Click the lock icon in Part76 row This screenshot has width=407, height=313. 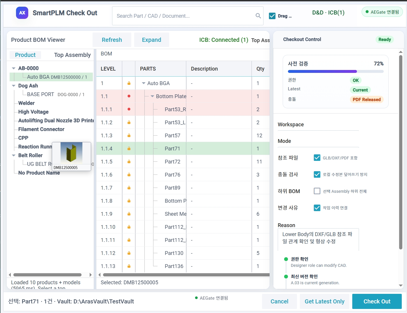[x=129, y=175]
